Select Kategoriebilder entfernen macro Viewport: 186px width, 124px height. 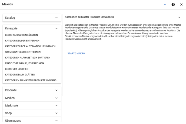click(x=22, y=41)
